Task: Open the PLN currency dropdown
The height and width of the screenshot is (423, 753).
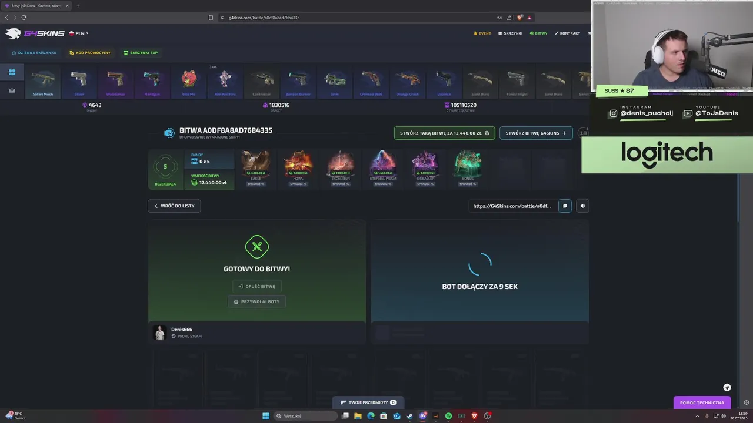Action: click(x=79, y=33)
